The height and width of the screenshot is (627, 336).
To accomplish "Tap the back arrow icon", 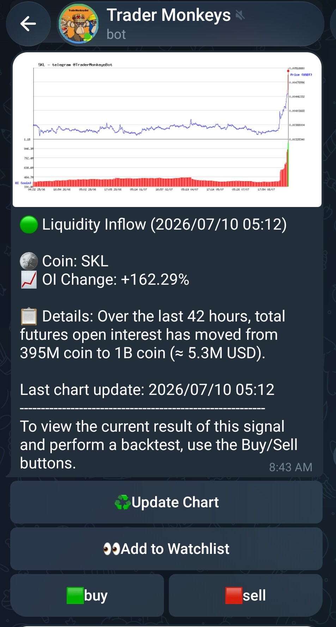I will coord(28,24).
